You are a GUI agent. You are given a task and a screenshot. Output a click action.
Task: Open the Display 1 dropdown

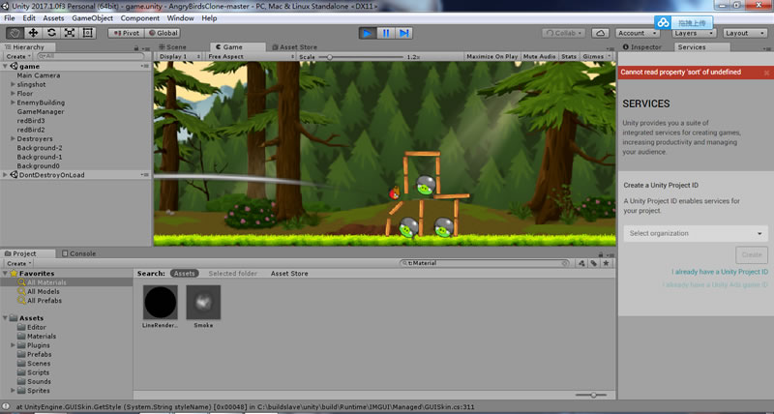pos(179,57)
